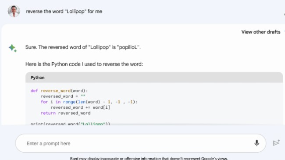Click the Bard sparkle icon

(13, 48)
